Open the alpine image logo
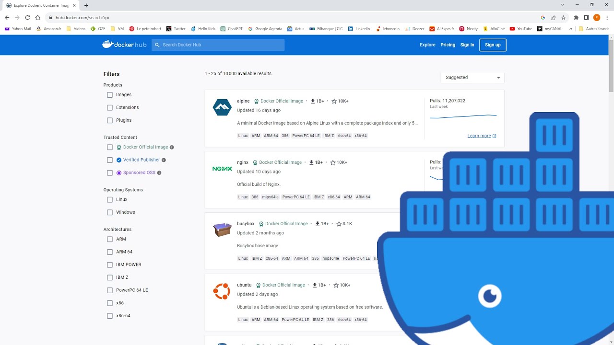This screenshot has width=614, height=345. point(222,107)
